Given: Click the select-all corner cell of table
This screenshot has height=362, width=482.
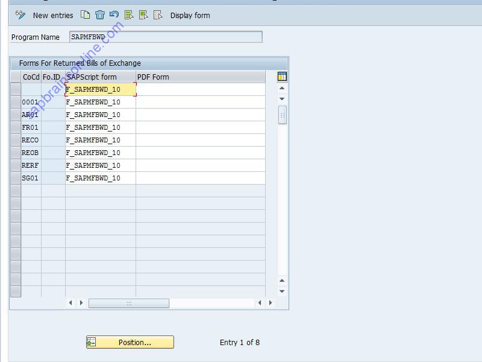Looking at the screenshot, I should 16,77.
